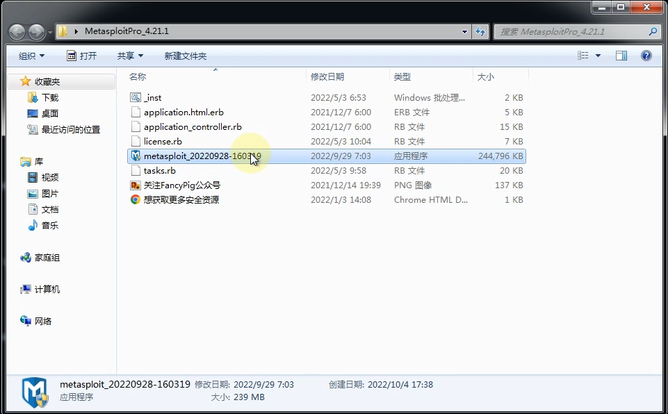Select the application_controller.rb file icon
This screenshot has height=414, width=668.
coord(136,126)
